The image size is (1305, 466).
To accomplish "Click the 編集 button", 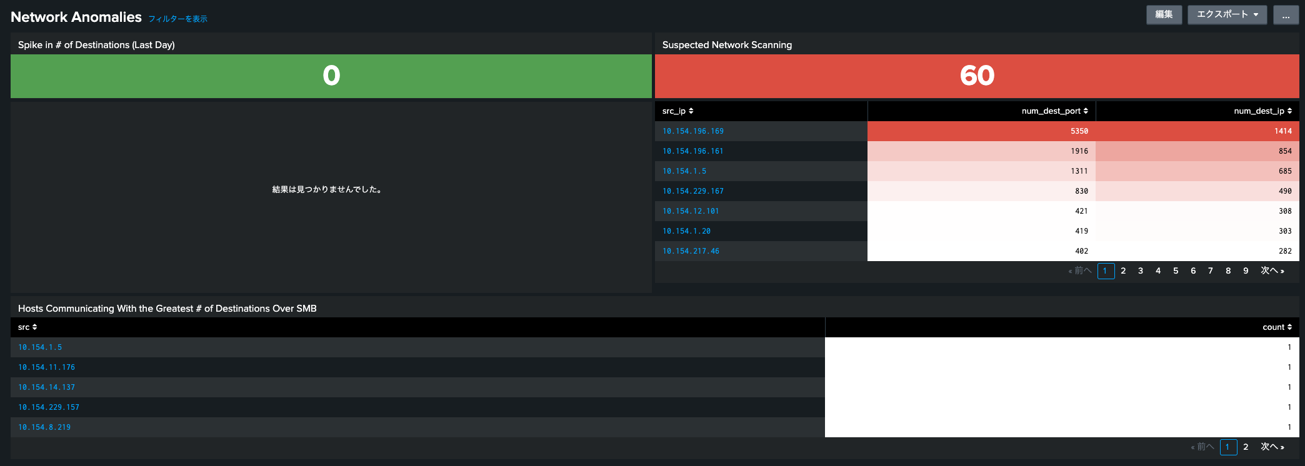I will pos(1164,15).
